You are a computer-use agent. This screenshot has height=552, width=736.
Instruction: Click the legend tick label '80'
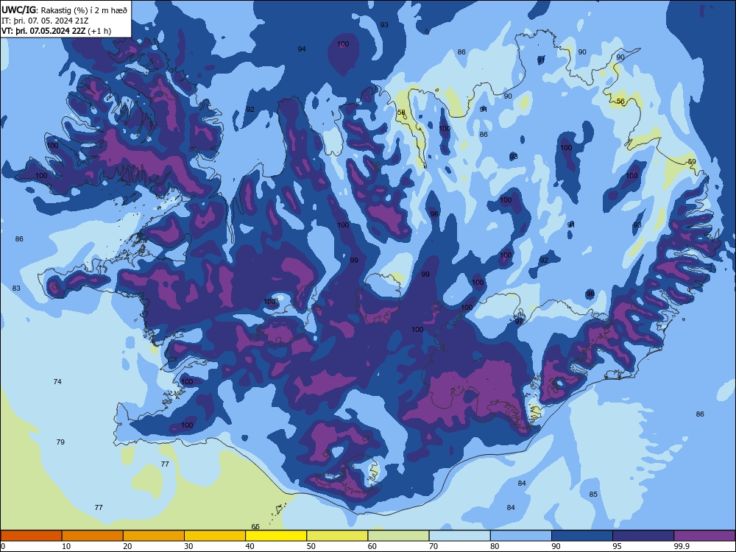[x=495, y=546]
